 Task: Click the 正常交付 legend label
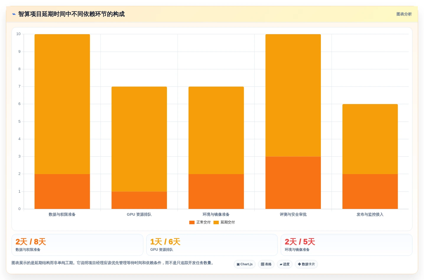point(203,222)
